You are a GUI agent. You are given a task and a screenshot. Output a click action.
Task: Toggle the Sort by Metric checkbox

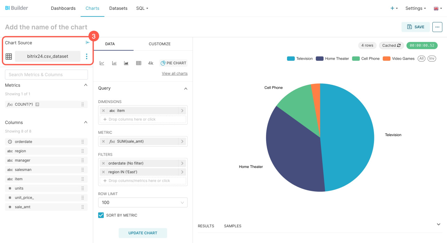101,215
